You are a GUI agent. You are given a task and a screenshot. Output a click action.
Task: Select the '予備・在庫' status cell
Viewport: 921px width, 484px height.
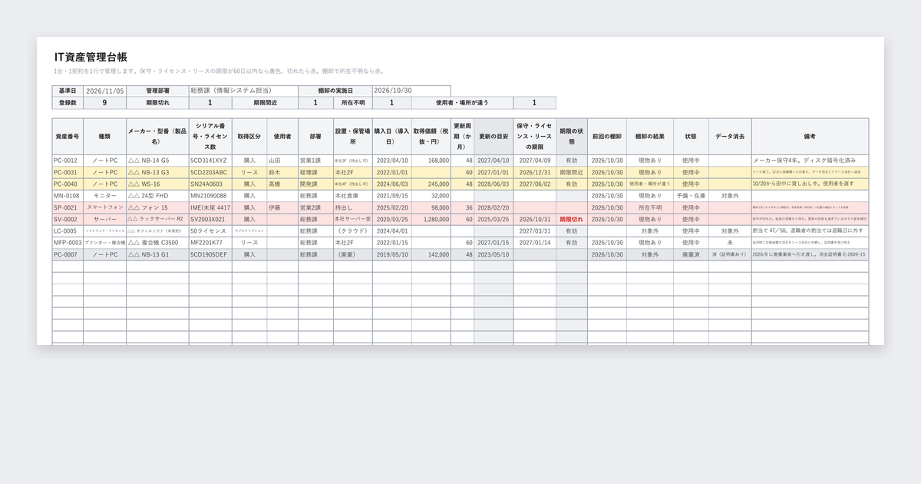[691, 196]
